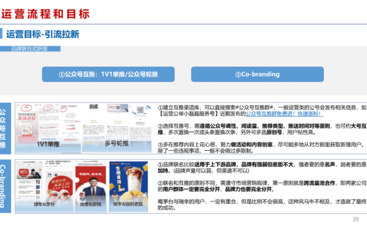
Task: Open the 瑞幸&罗翔 poster thumbnail
Action: click(x=91, y=186)
